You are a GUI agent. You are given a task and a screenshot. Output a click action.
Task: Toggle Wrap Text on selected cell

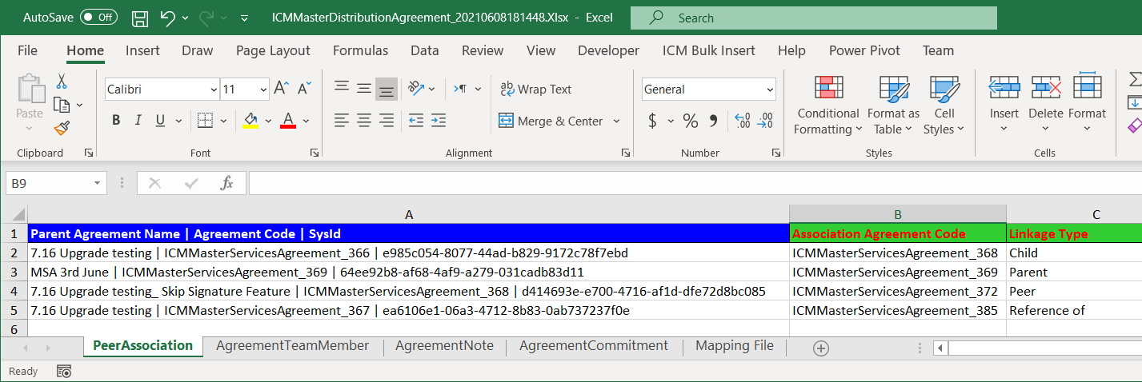coord(535,89)
